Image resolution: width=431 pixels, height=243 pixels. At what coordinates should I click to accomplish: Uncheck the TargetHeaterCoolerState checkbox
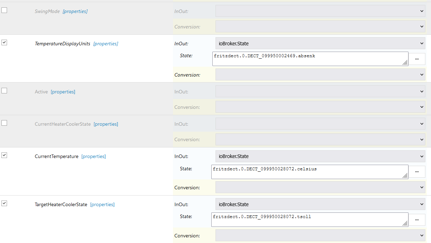tap(4, 203)
